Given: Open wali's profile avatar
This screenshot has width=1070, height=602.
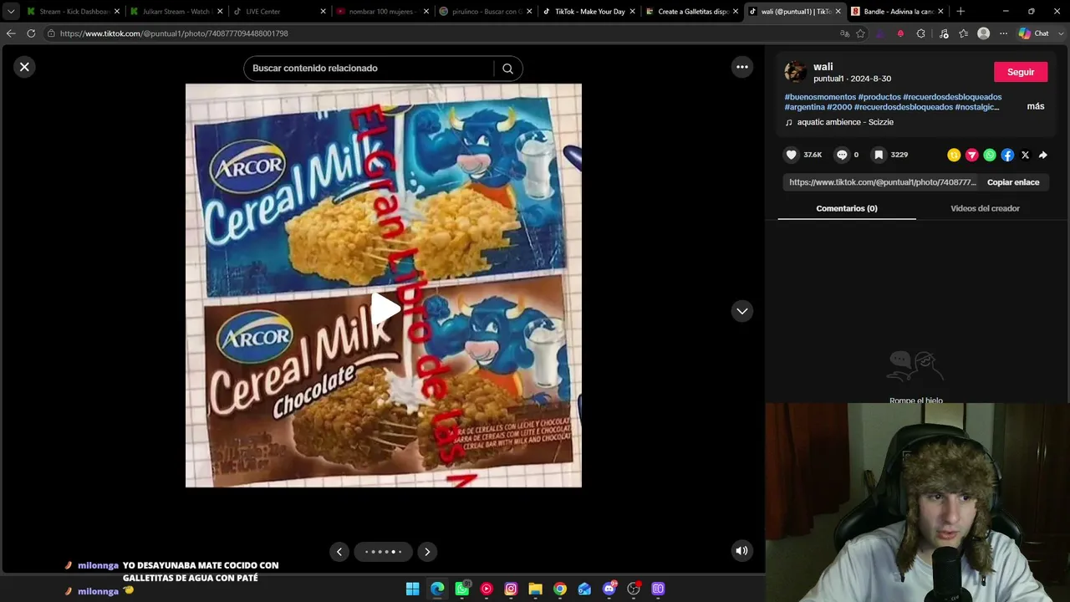Looking at the screenshot, I should (796, 72).
